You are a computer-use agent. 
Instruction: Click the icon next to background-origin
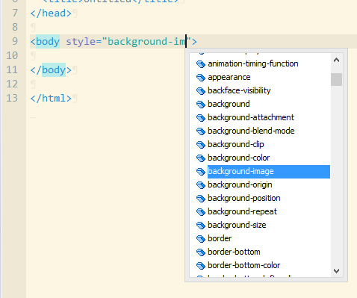click(x=201, y=185)
